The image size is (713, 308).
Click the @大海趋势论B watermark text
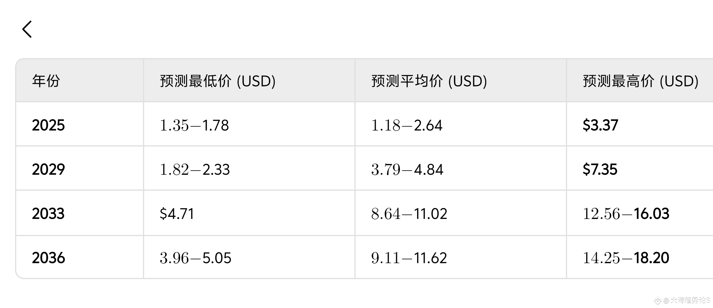[x=687, y=300]
